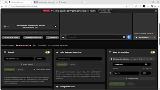Click the trophy icon beside Les plus généreux
The height and width of the screenshot is (90, 160).
point(136,37)
